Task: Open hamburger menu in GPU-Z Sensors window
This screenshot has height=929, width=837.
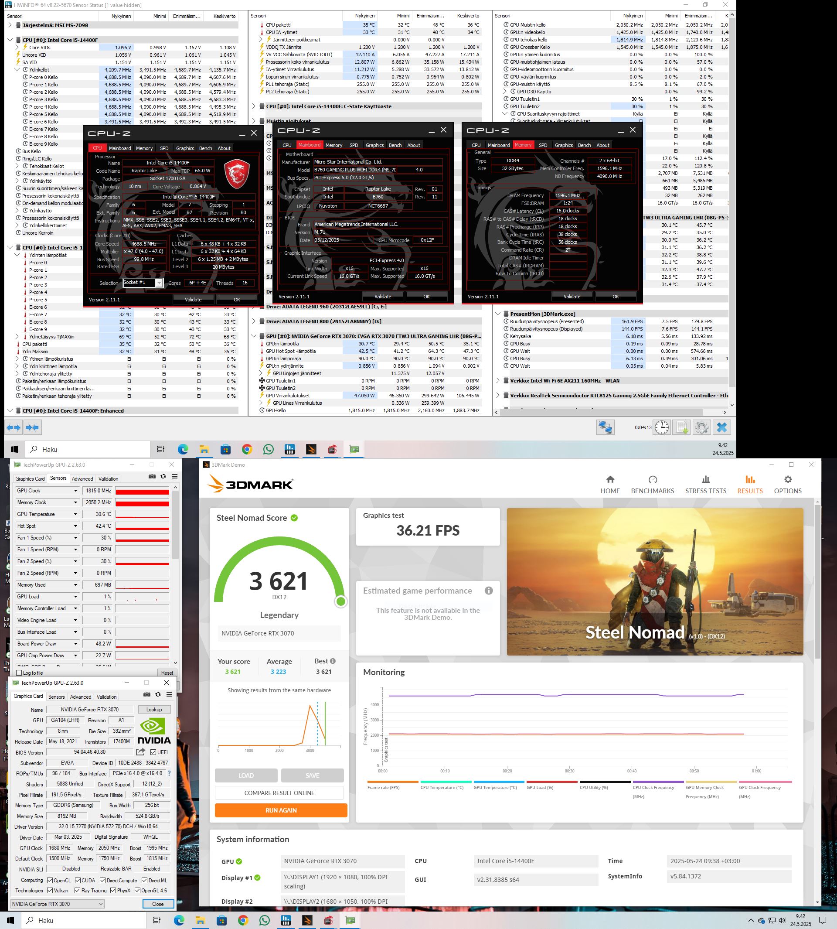Action: coord(175,477)
